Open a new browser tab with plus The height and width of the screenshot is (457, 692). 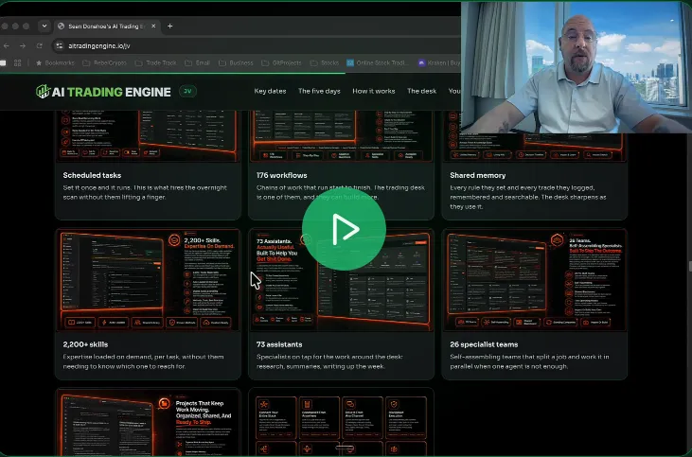coord(169,26)
